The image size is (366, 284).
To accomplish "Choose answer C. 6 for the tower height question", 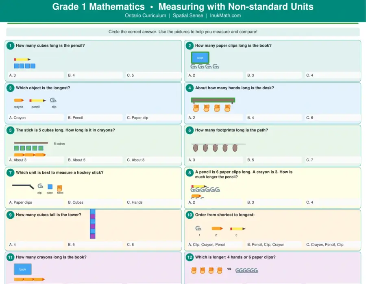I will [153, 244].
